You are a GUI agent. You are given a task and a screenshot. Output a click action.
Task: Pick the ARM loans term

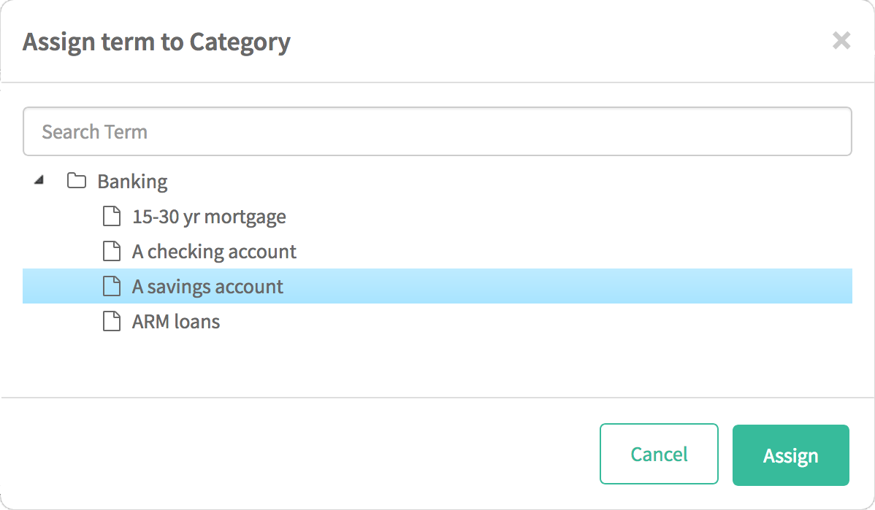[x=176, y=322]
